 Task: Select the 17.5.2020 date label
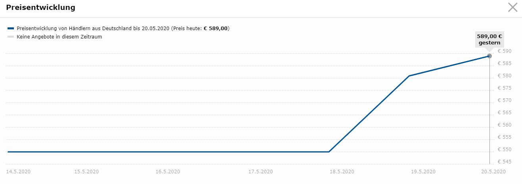coord(261,172)
